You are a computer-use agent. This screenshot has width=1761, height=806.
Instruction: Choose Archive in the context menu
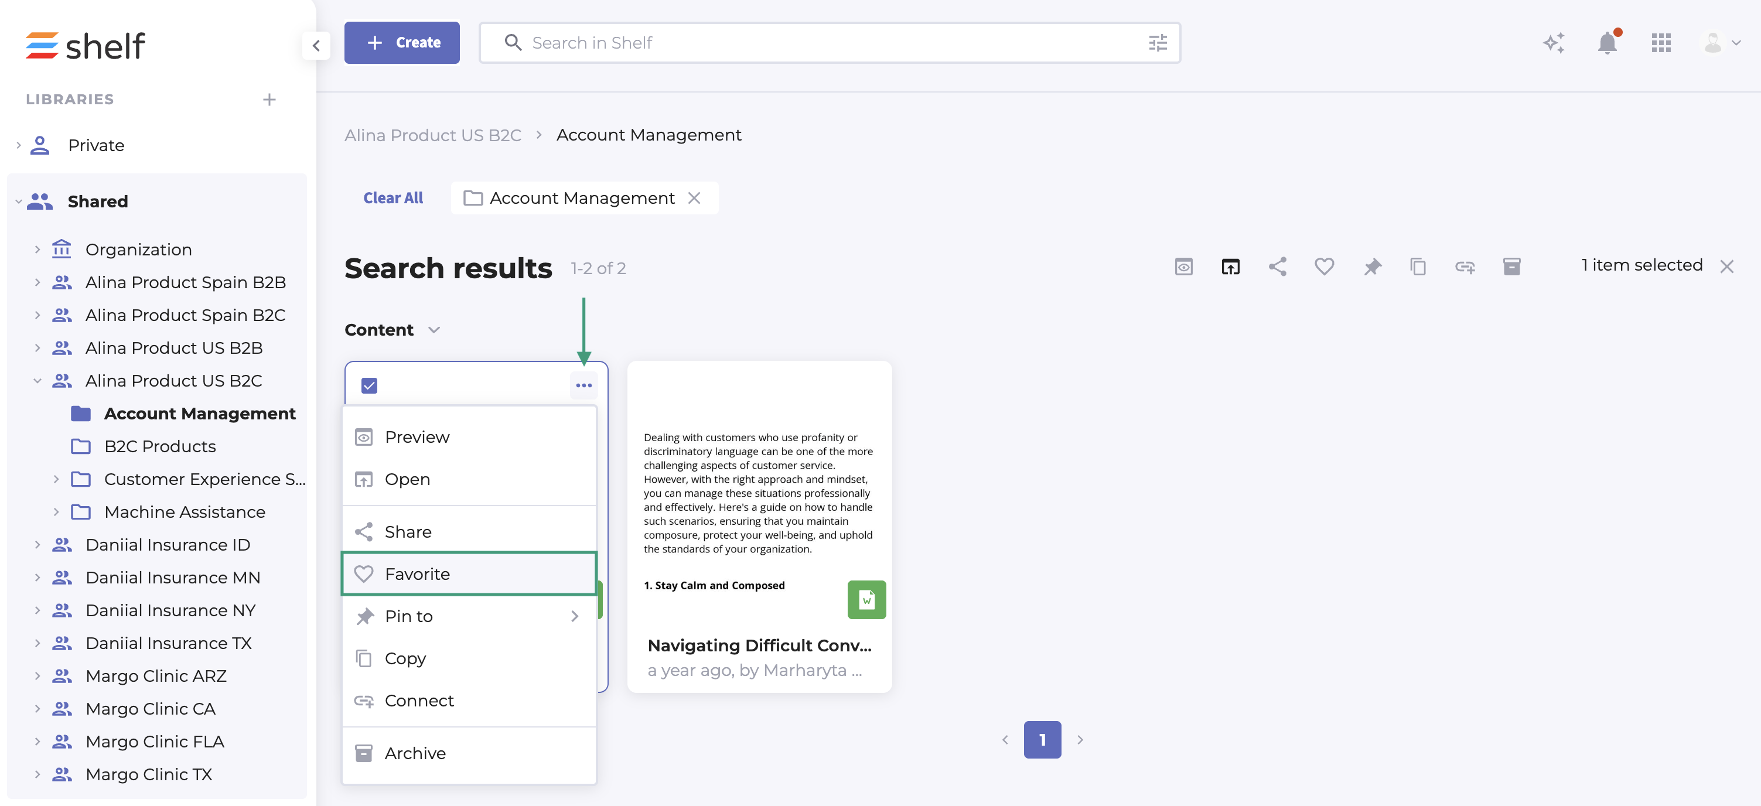pyautogui.click(x=414, y=753)
